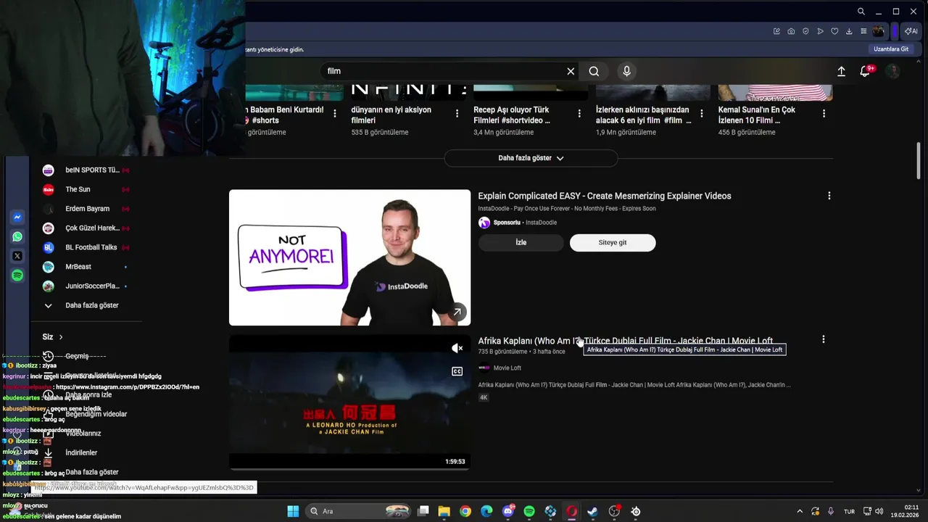Open browser bookmarks heart icon

coord(834,31)
